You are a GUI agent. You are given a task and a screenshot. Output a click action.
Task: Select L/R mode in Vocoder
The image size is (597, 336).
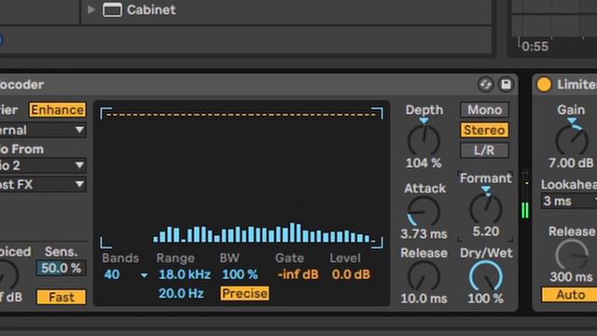(x=484, y=150)
